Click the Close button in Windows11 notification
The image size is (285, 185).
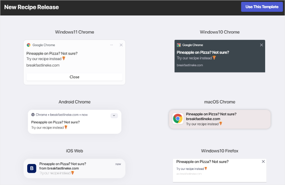[75, 77]
